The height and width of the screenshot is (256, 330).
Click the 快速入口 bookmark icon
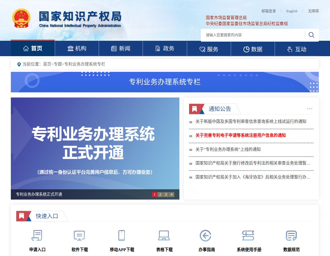coord(21,216)
